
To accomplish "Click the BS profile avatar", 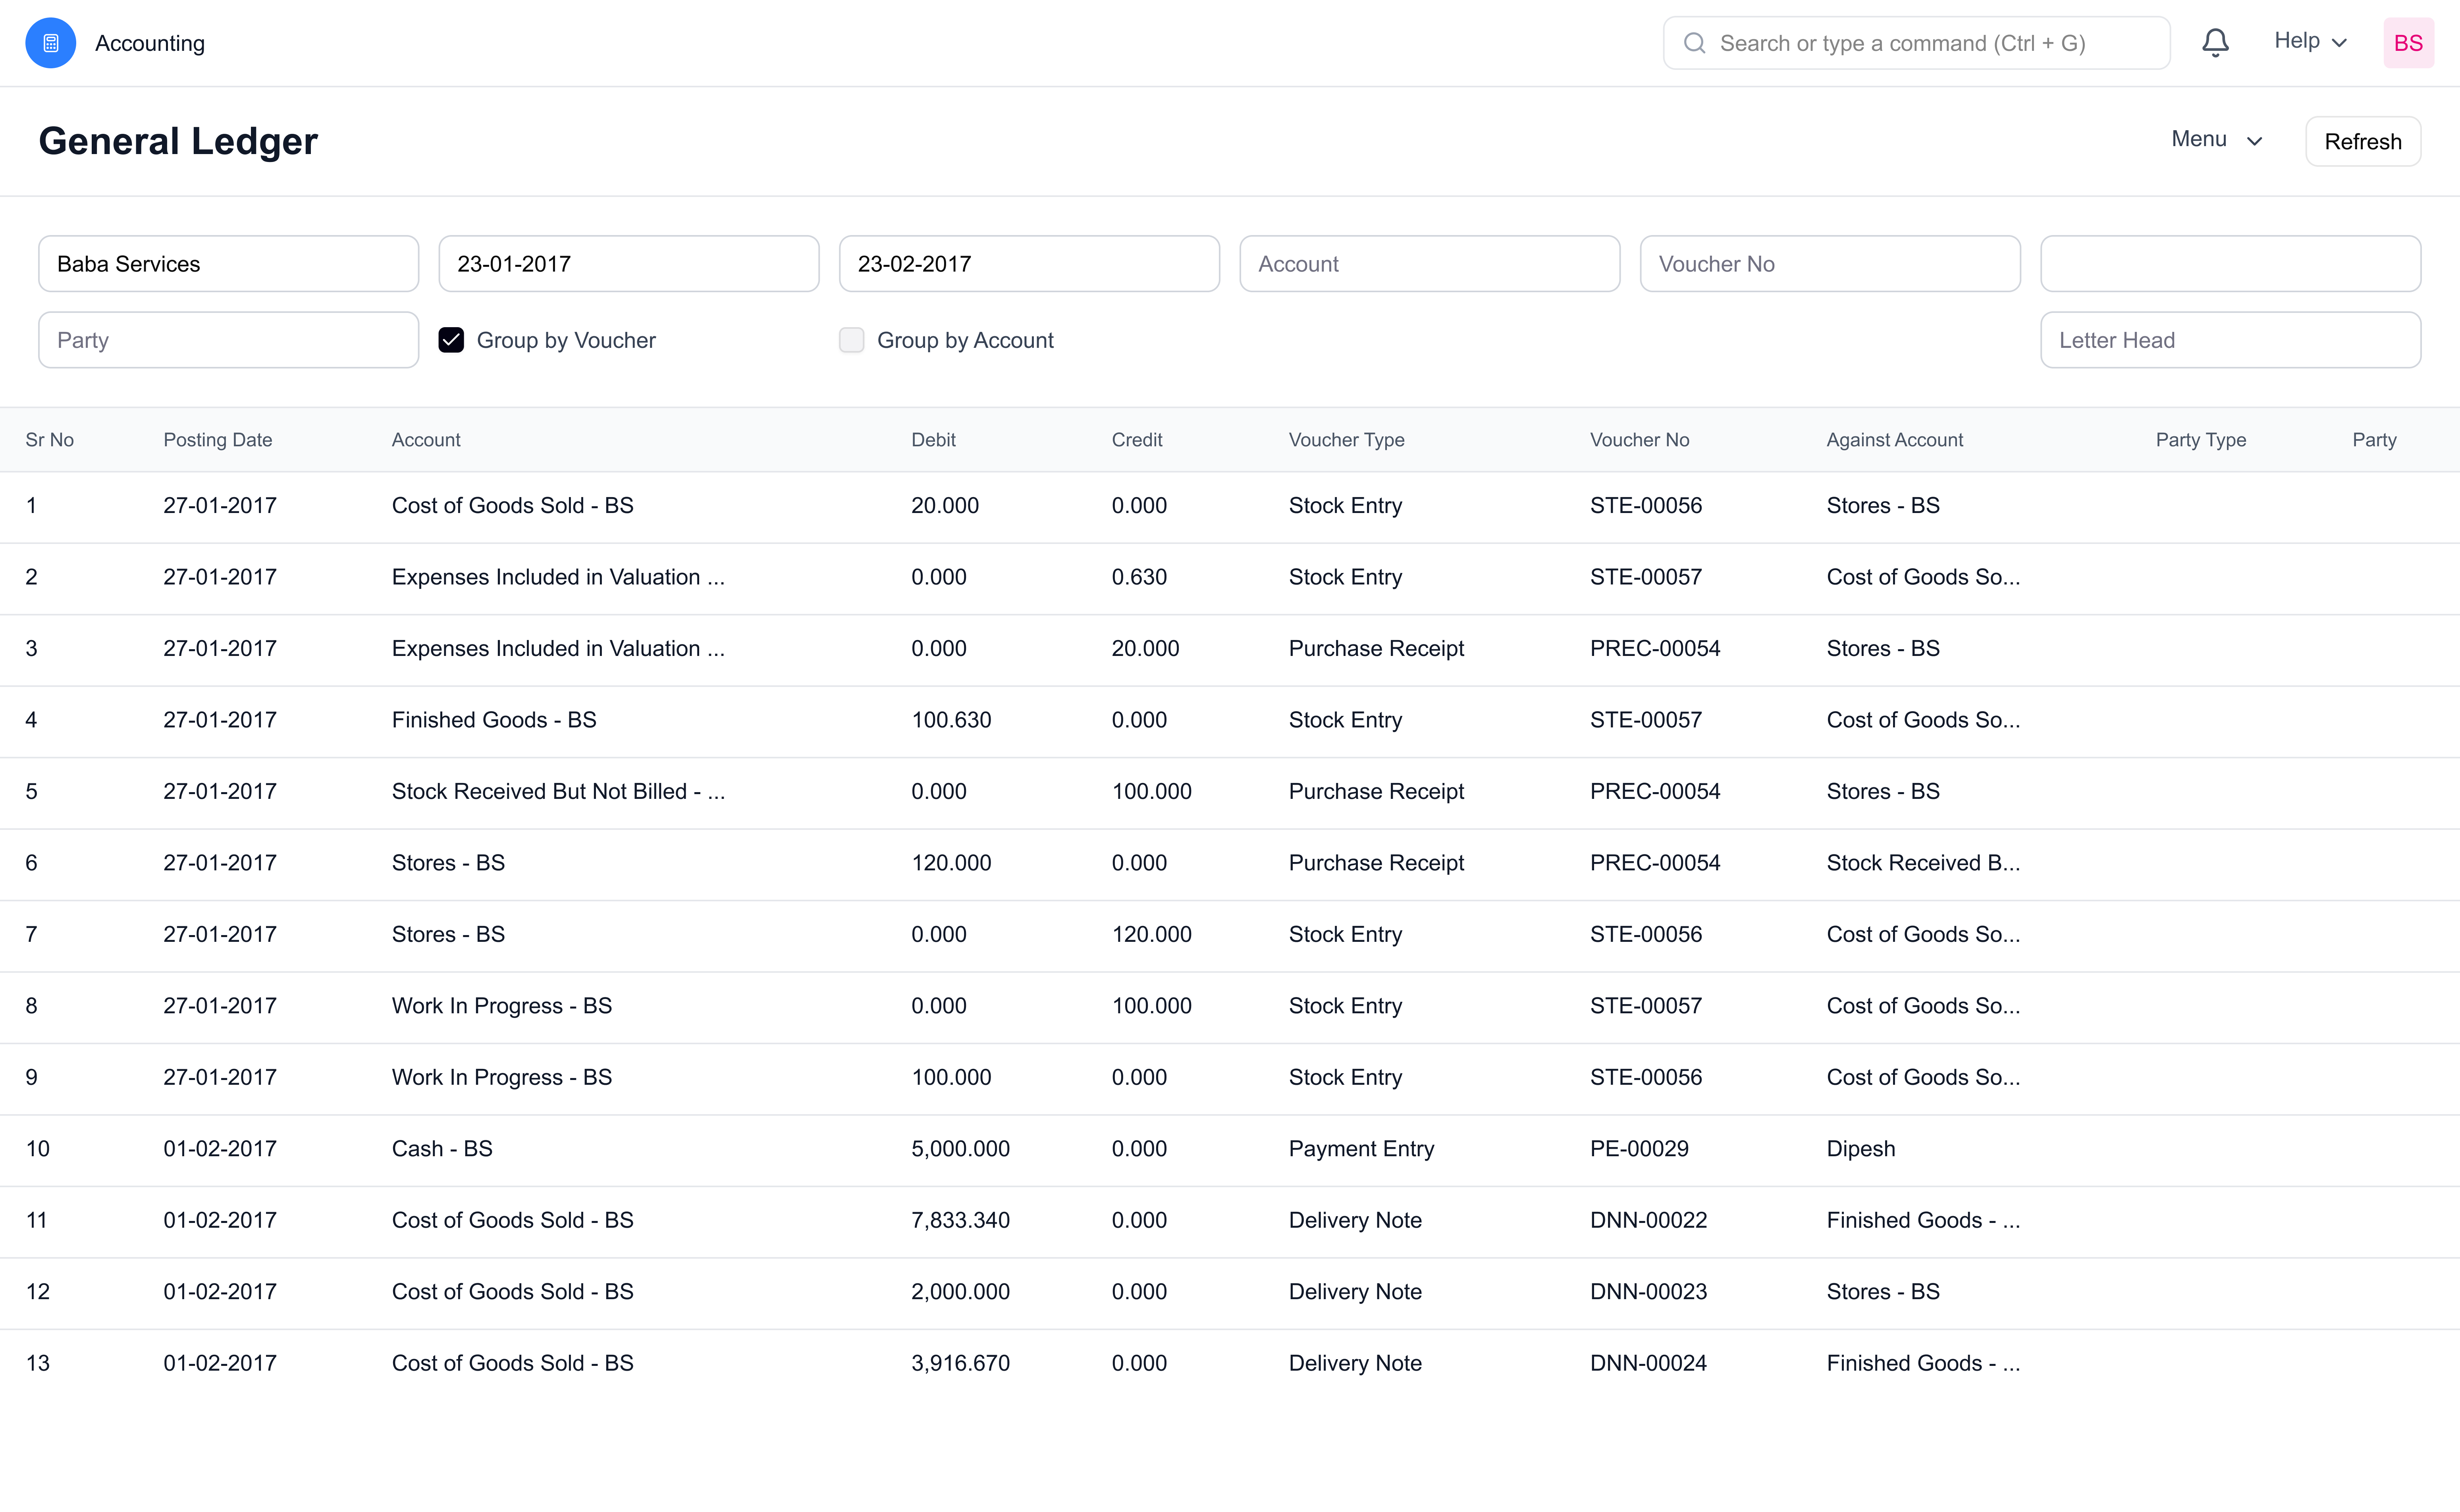I will coord(2408,42).
